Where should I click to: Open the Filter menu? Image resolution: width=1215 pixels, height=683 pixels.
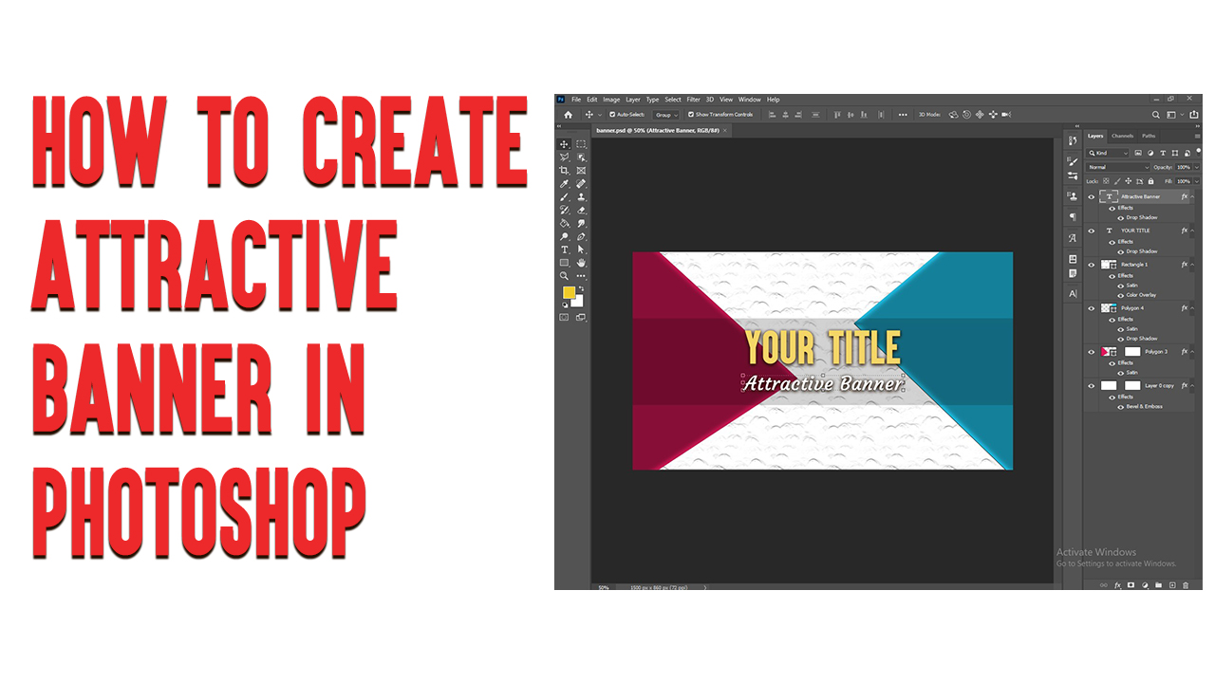(x=694, y=100)
